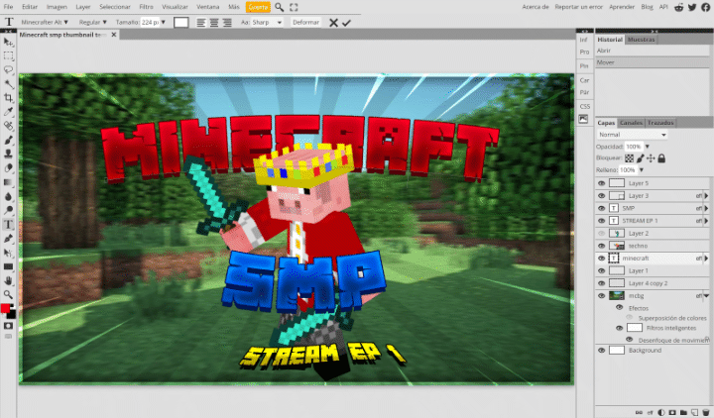Click the Deformar button
The height and width of the screenshot is (418, 714).
(x=305, y=23)
